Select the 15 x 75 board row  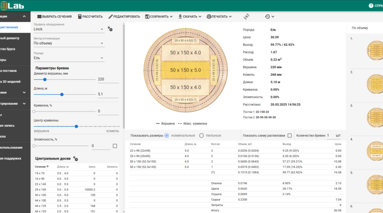76,173
